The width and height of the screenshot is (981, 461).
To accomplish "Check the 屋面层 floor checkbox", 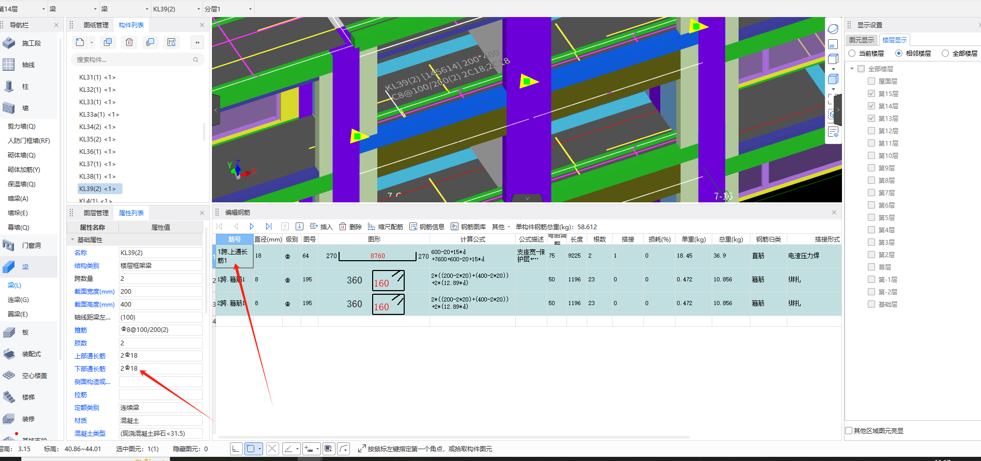I will click(x=871, y=81).
